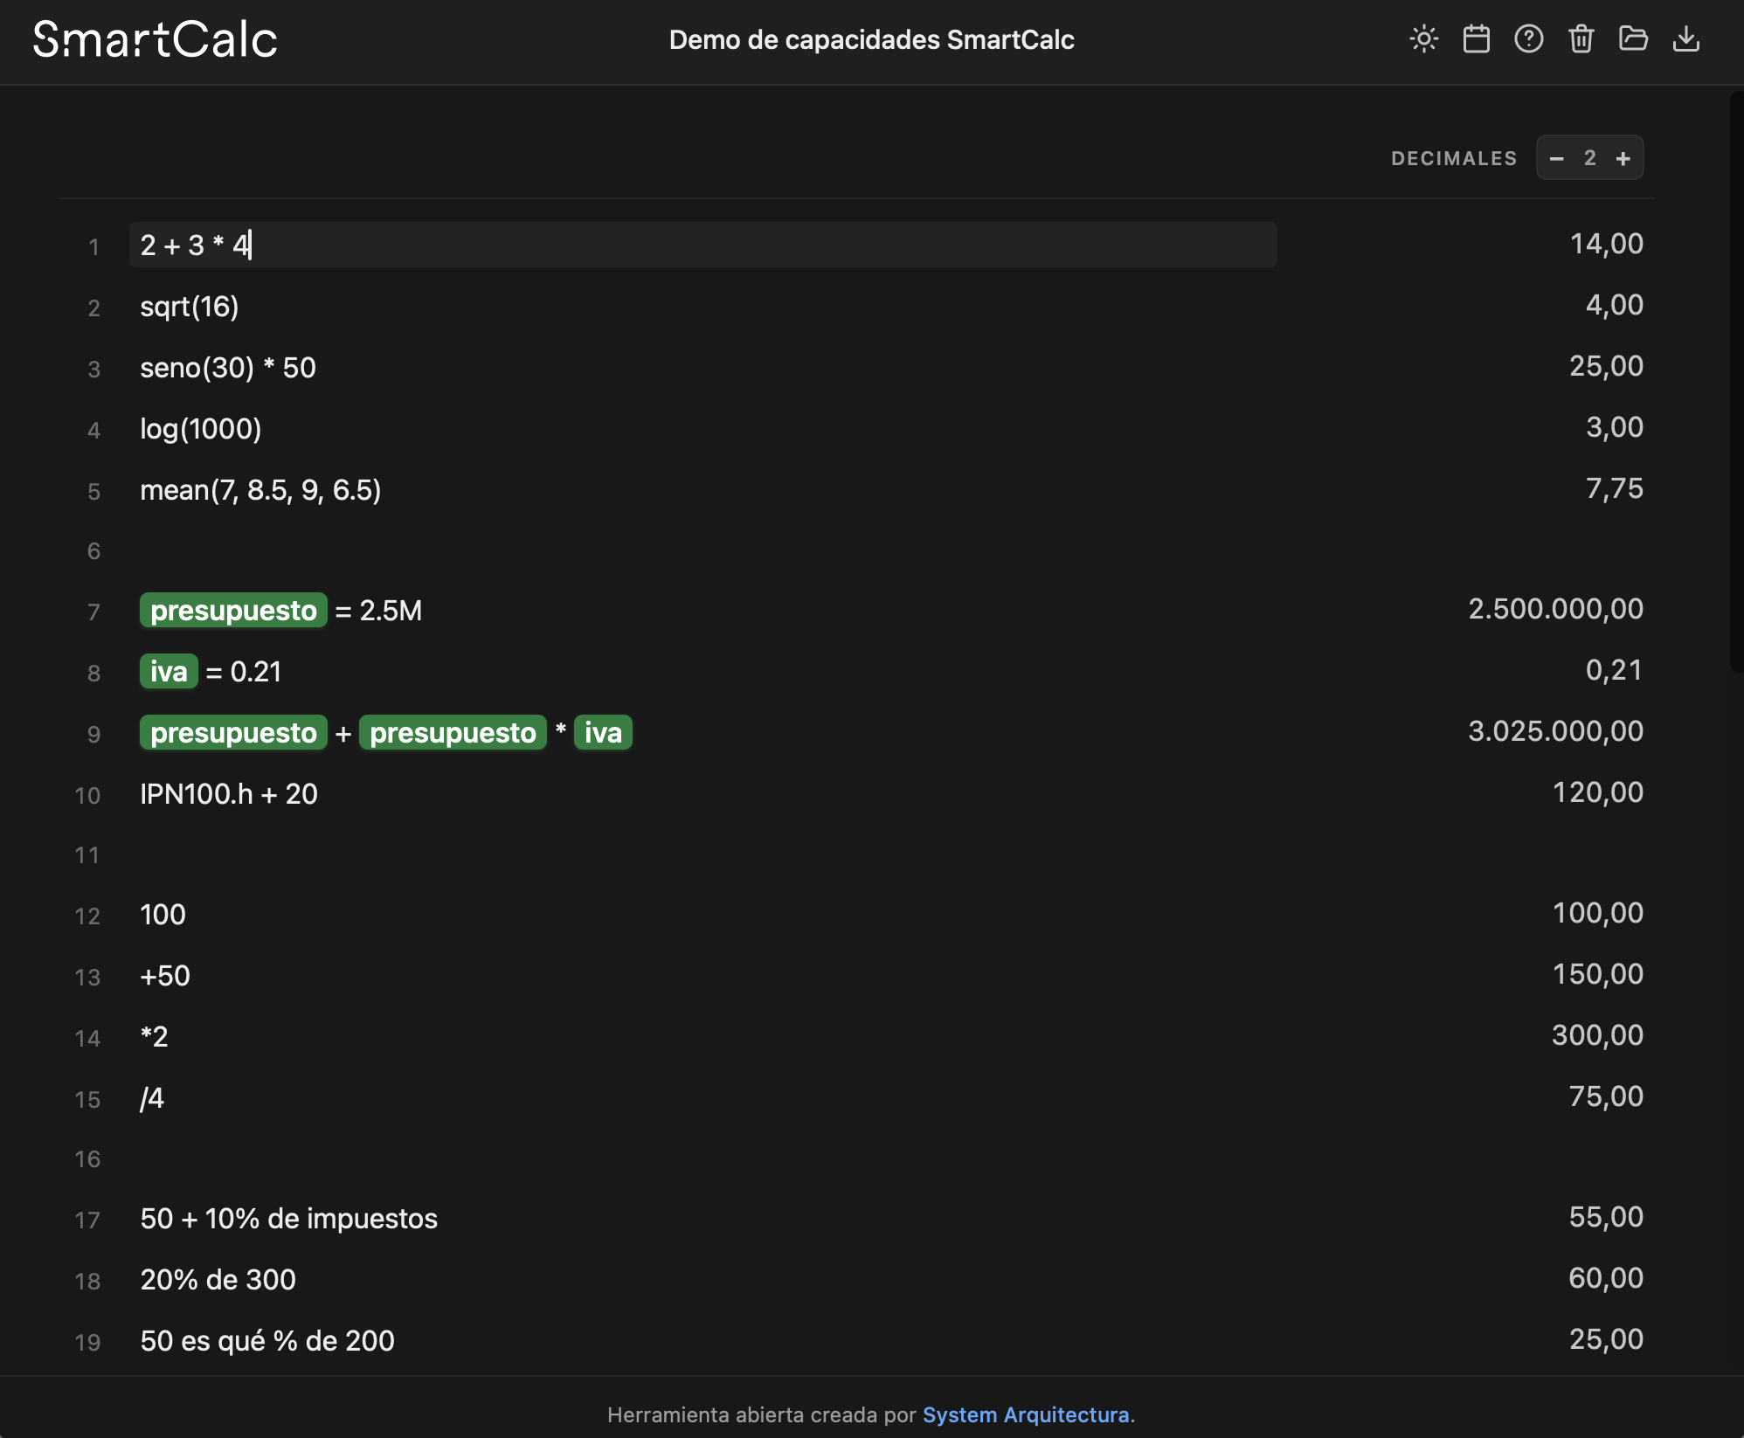Click result 3,00 on line 4
Viewport: 1744px width, 1438px height.
pos(1614,427)
